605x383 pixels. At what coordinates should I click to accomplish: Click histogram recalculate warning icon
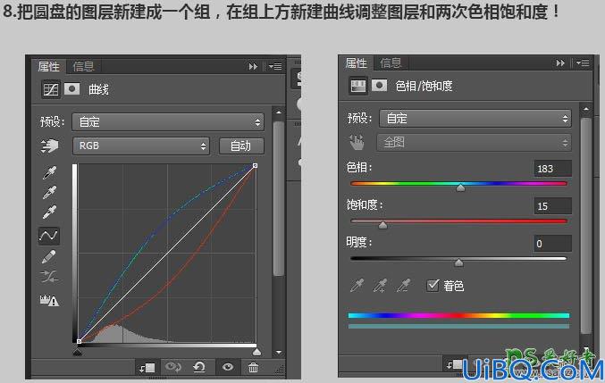point(49,300)
